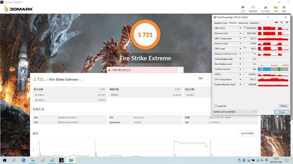Click volume icon in system tray
293x164 pixels.
pos(262,160)
